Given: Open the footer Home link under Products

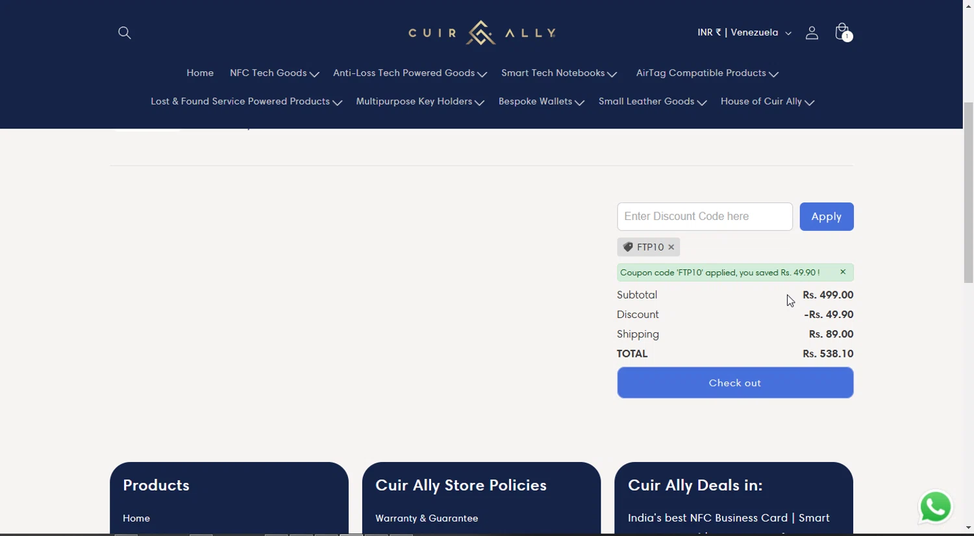Looking at the screenshot, I should click(136, 518).
